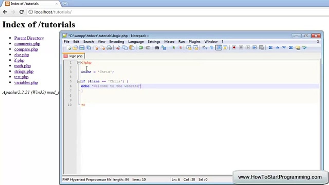Open the Language menu
This screenshot has height=185, width=329.
(136, 42)
